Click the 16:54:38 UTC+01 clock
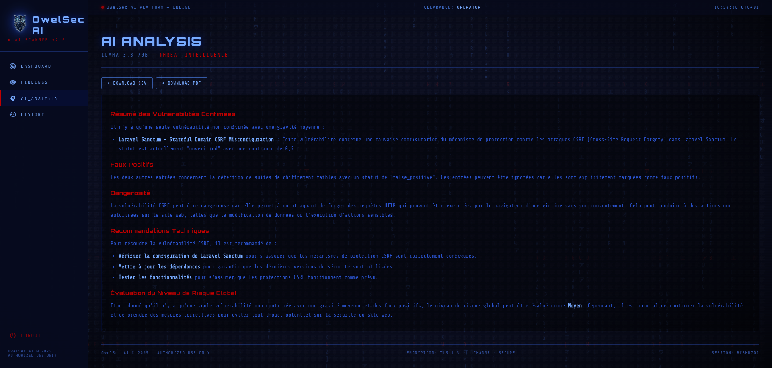Viewport: 772px width, 368px height. 736,7
